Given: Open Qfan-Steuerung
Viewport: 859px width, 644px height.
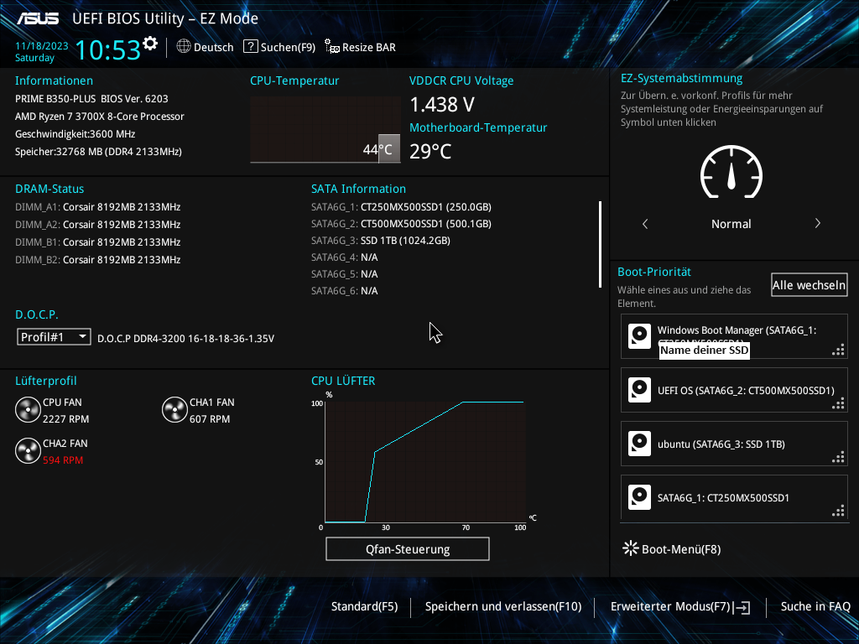Looking at the screenshot, I should 408,548.
